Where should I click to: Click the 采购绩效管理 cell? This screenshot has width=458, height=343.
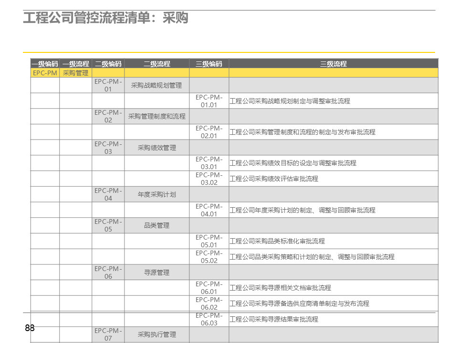pyautogui.click(x=157, y=148)
